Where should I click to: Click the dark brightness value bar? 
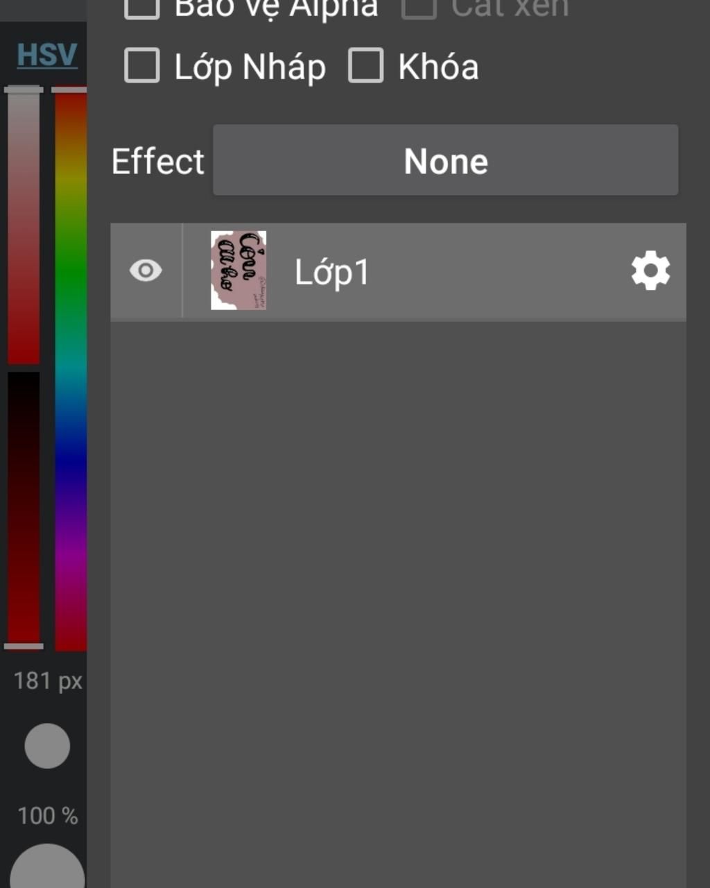click(24, 508)
